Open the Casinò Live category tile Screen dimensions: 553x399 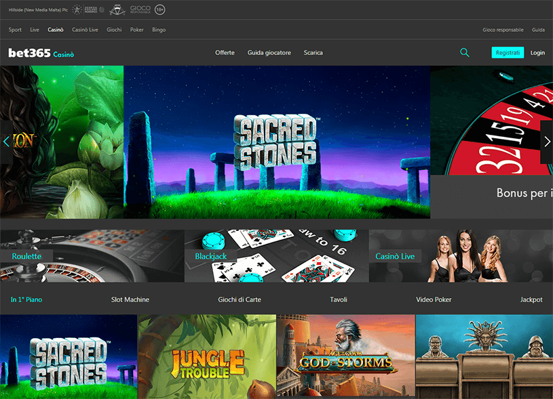(x=461, y=256)
